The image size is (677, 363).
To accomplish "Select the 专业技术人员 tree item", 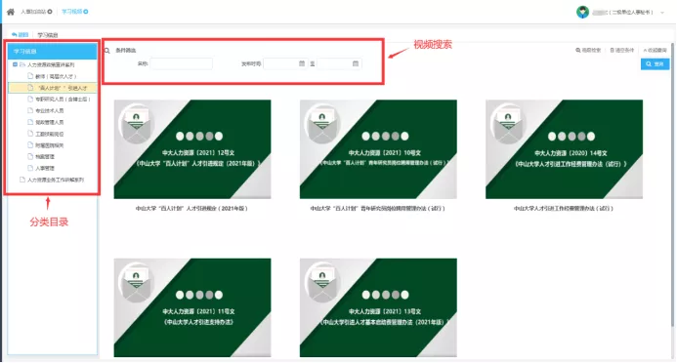I will pos(50,111).
